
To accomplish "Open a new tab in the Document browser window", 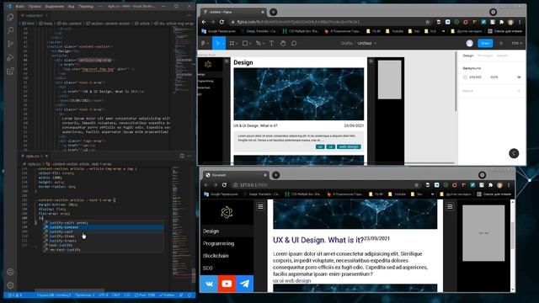I will pyautogui.click(x=275, y=175).
